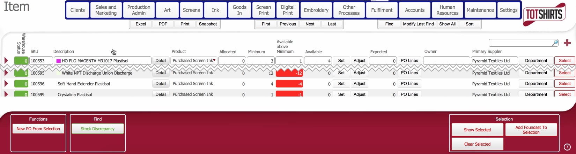Go to the Next record
The image size is (576, 154).
pyautogui.click(x=310, y=24)
